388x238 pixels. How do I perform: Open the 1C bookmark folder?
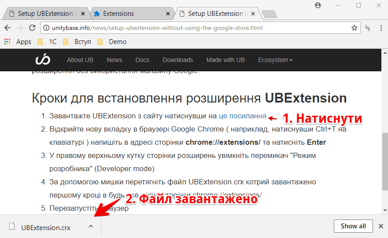[47, 42]
